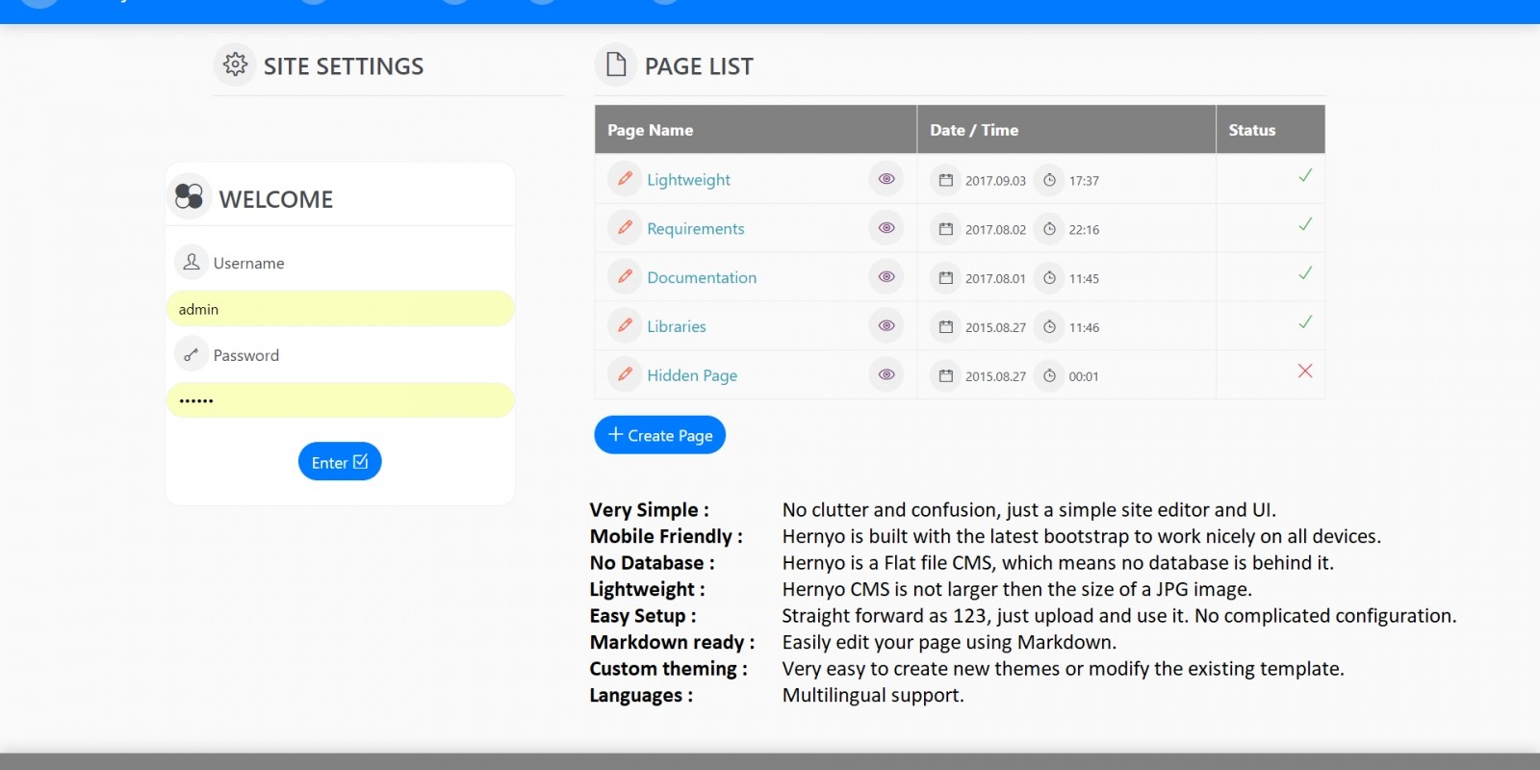Click the Site Settings gear icon
1540x770 pixels.
coord(235,64)
